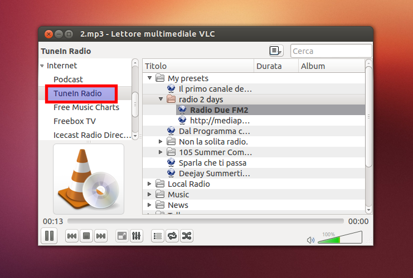Collapse the radio 2 days folder
Viewport: 413px width, 278px height.
[161, 100]
